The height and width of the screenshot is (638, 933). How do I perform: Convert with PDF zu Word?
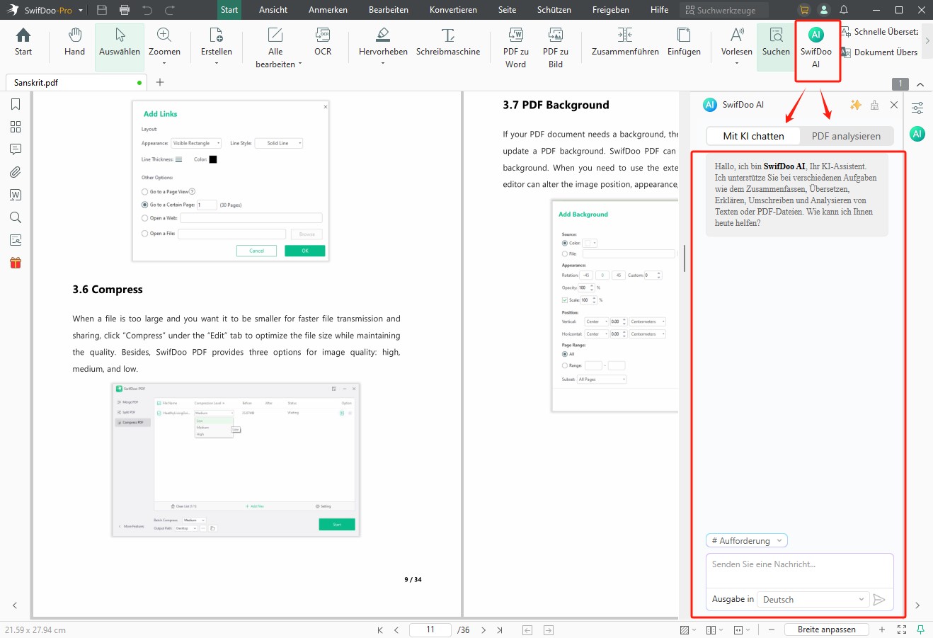click(515, 47)
